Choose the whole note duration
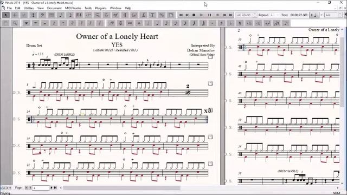The width and height of the screenshot is (347, 195). coord(139,23)
